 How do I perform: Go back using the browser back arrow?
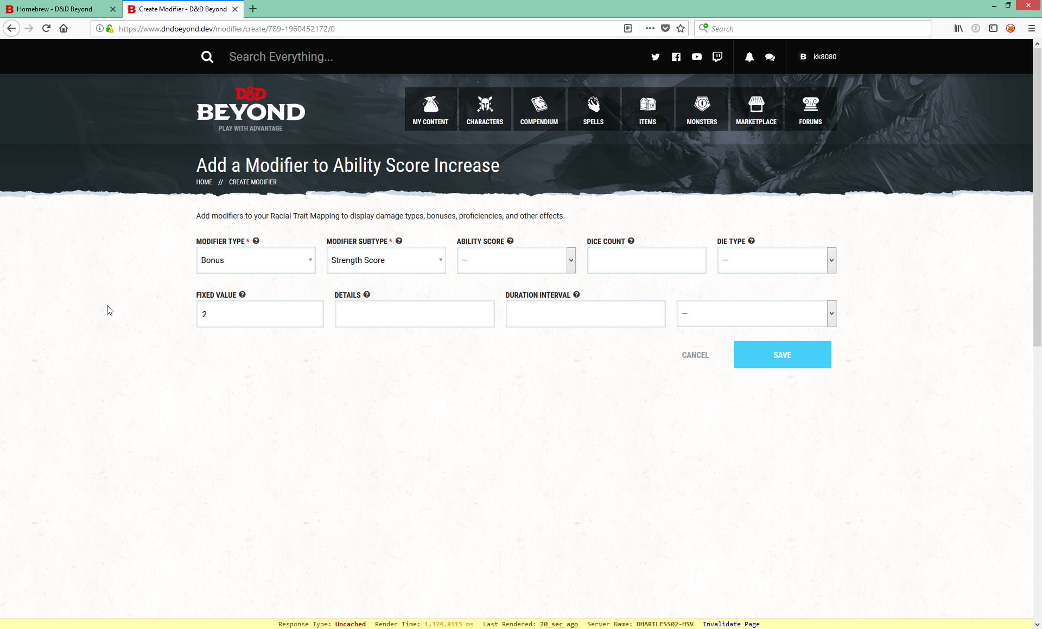[x=11, y=28]
